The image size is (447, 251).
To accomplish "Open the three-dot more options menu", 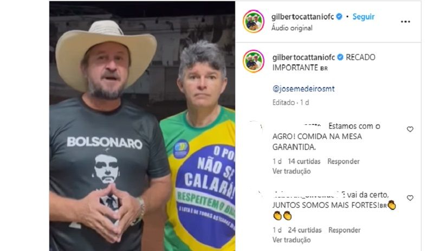I will pos(405,22).
